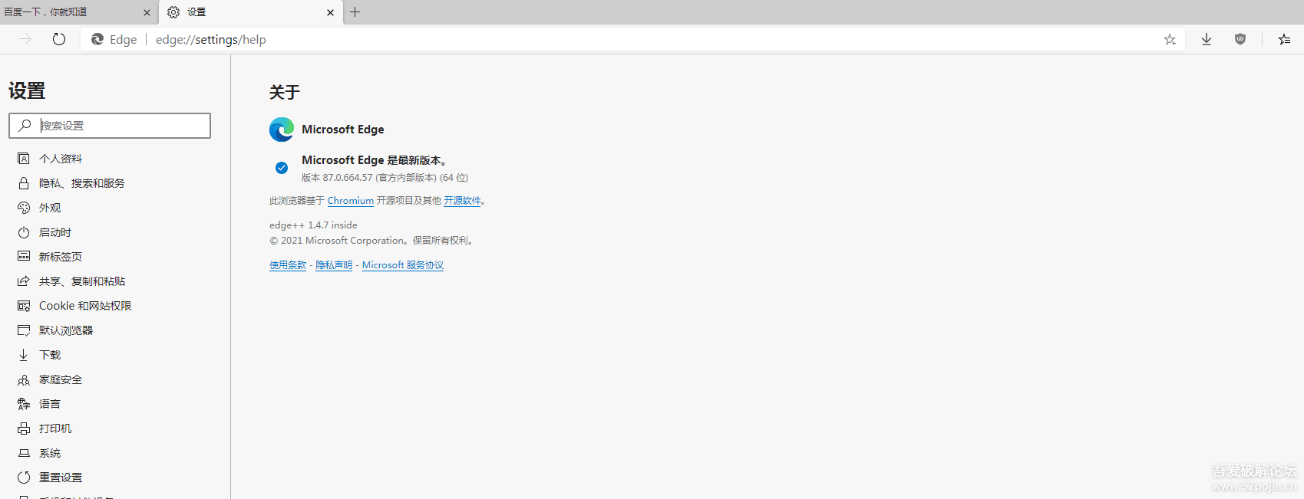Click the power icon next to 启动时

(x=24, y=232)
